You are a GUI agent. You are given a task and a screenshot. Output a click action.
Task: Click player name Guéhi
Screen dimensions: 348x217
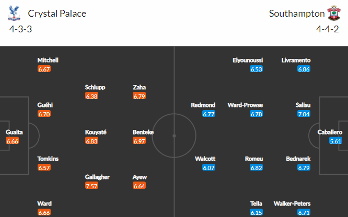click(x=45, y=105)
